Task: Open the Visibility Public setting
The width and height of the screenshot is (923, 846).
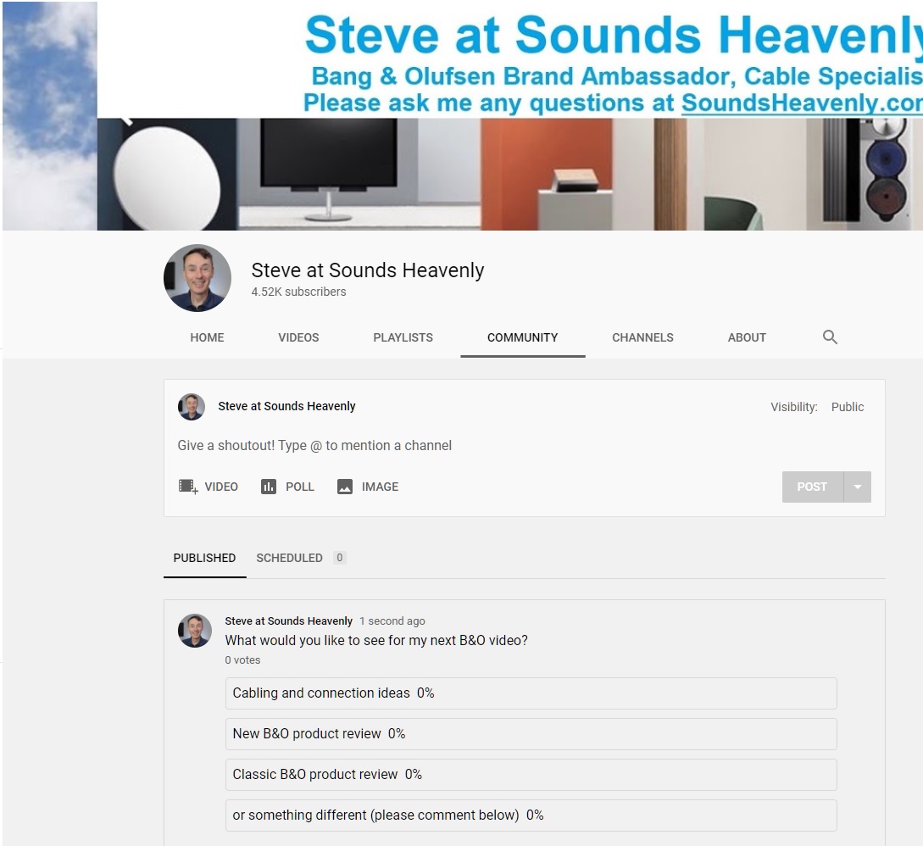Action: [847, 407]
